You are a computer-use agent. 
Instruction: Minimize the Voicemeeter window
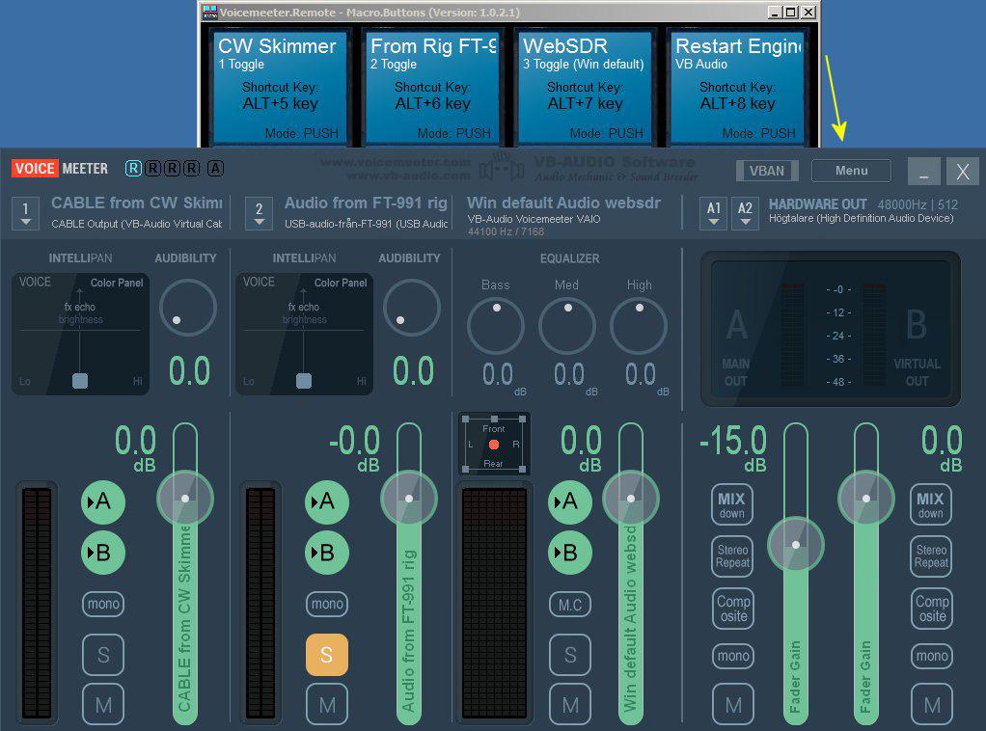coord(923,171)
